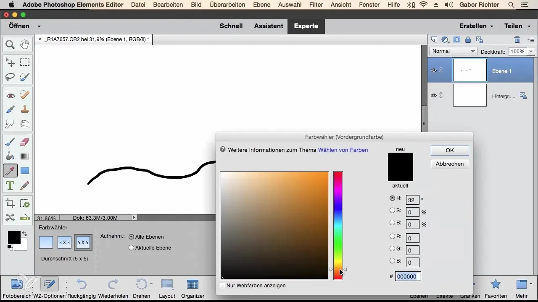This screenshot has width=538, height=302.
Task: Select the Rectangular Marquee tool
Action: pos(25,62)
